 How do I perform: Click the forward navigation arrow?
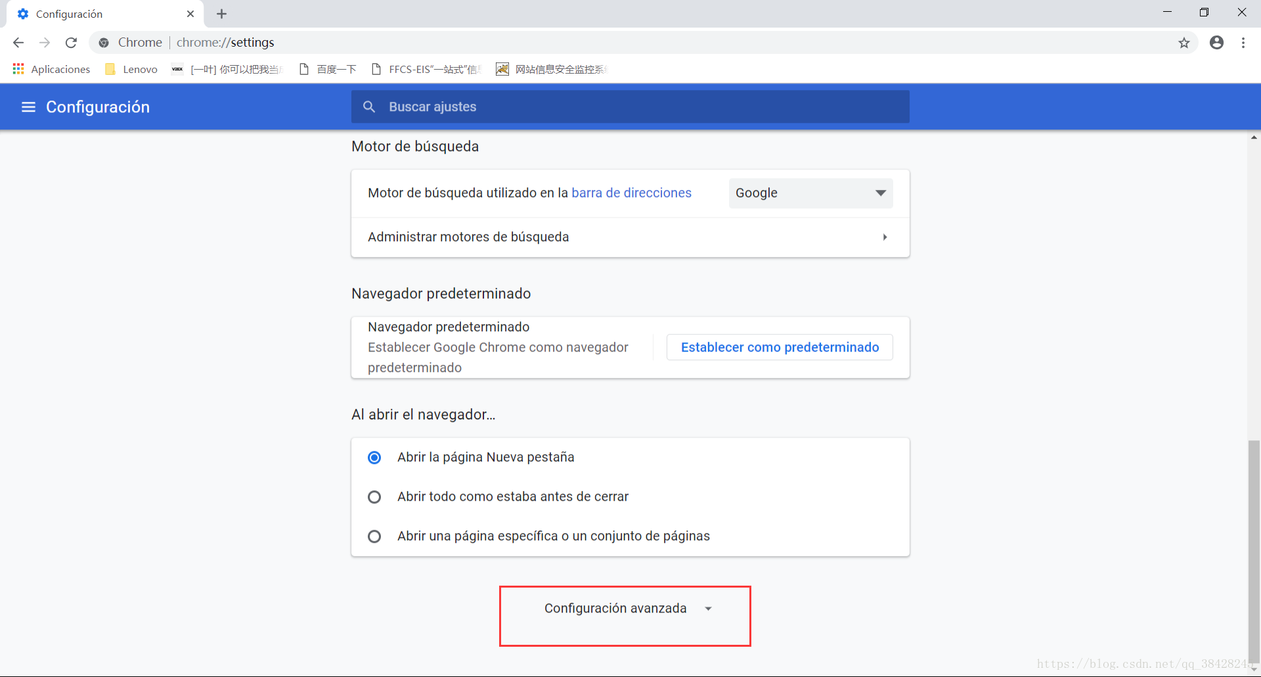click(45, 43)
